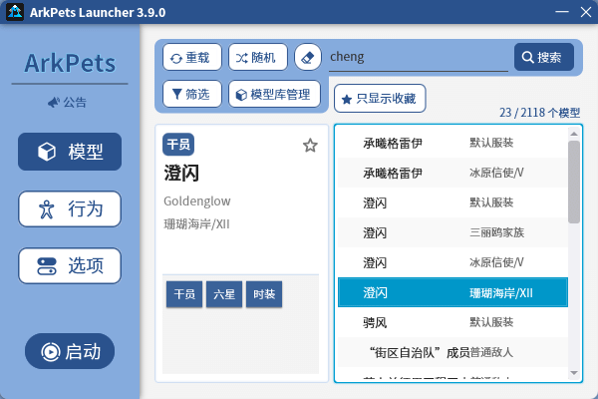Switch to the Models (模型) tab
Image resolution: width=598 pixels, height=399 pixels.
70,153
